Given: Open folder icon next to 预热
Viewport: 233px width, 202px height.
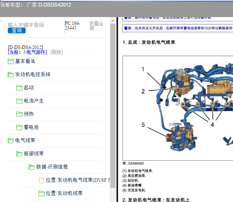Looking at the screenshot, I should click(19, 114).
